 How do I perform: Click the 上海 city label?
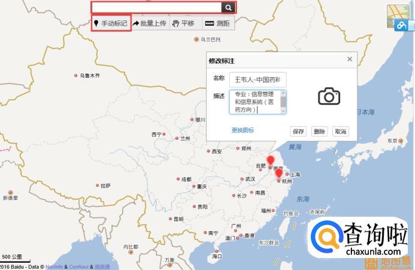(x=295, y=175)
